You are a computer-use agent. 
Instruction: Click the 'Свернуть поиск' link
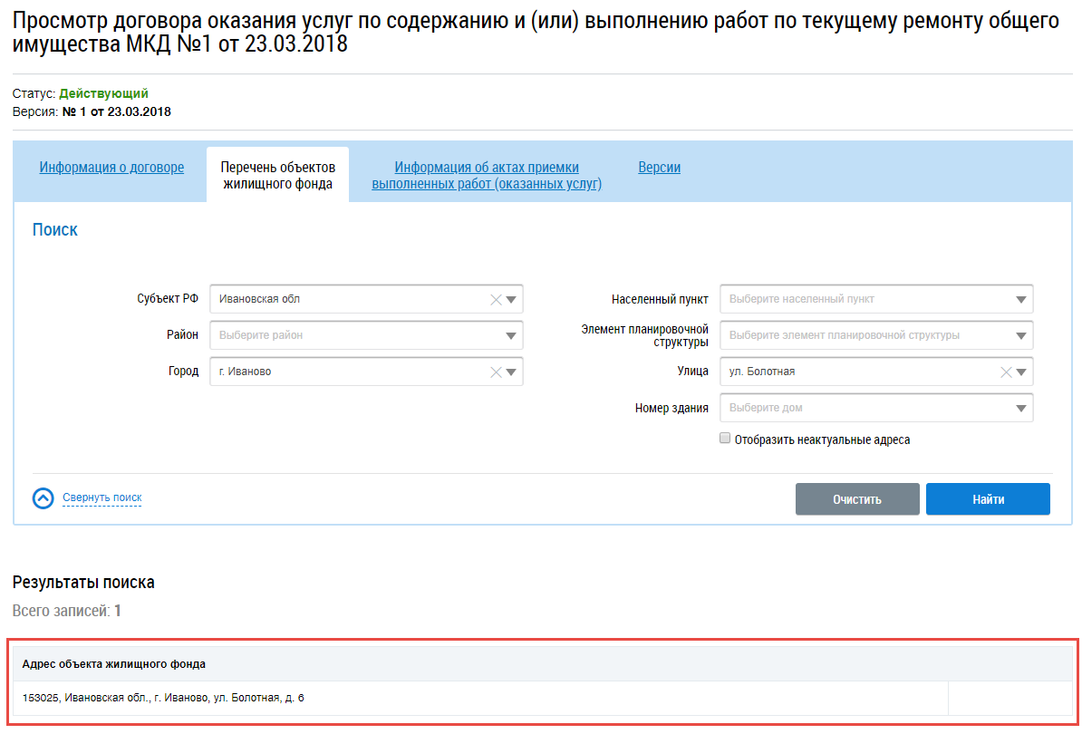(x=101, y=497)
